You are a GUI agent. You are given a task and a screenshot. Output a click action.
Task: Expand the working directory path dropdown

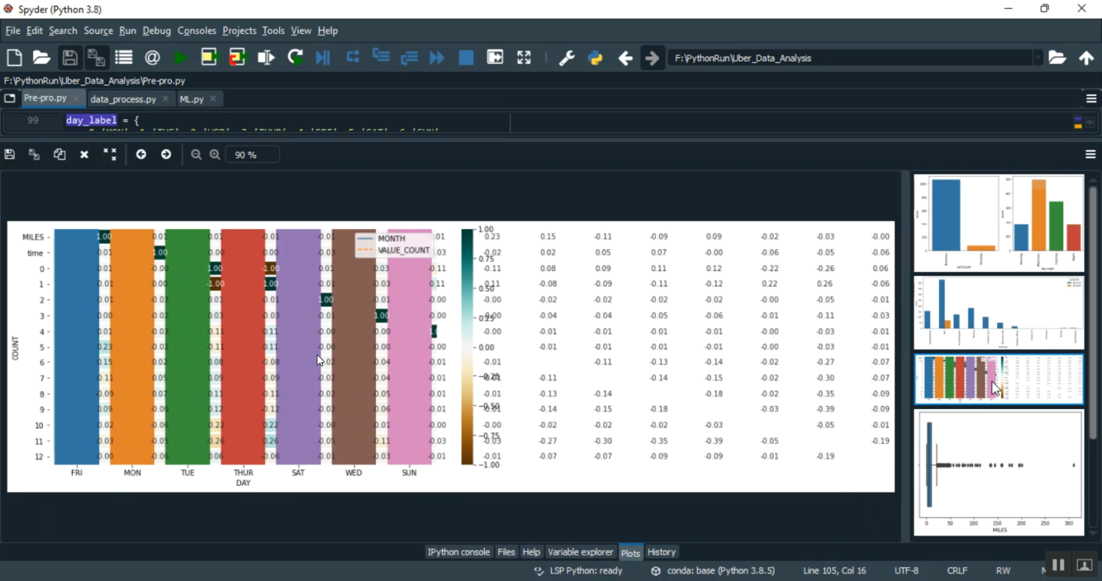(x=1038, y=57)
